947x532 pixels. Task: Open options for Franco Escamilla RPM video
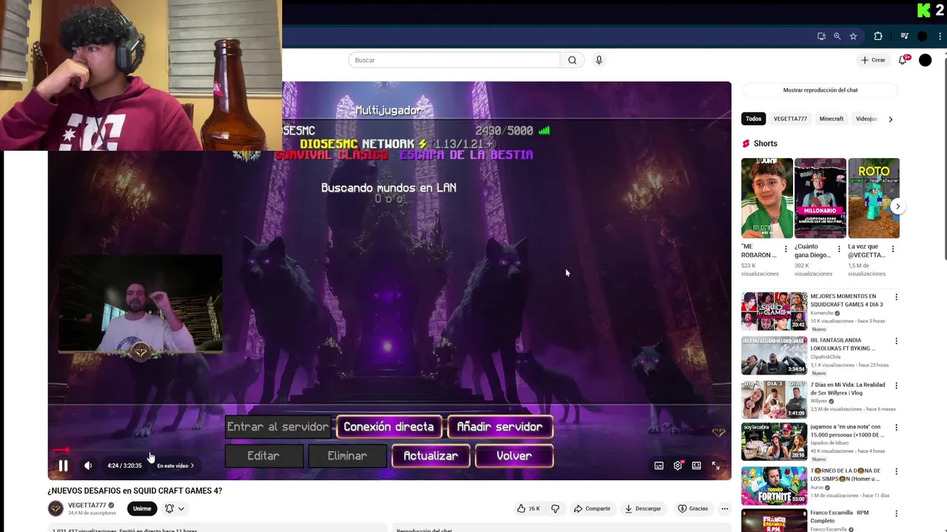click(x=896, y=514)
